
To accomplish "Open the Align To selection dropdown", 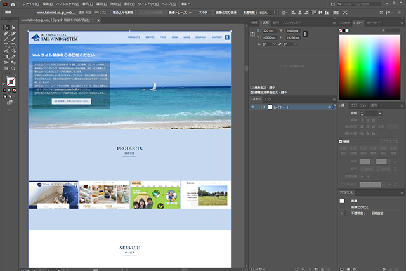I will 285,13.
